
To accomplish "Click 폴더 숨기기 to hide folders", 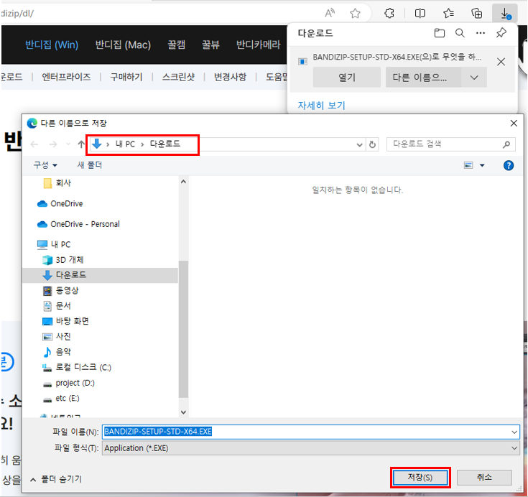I will point(56,479).
